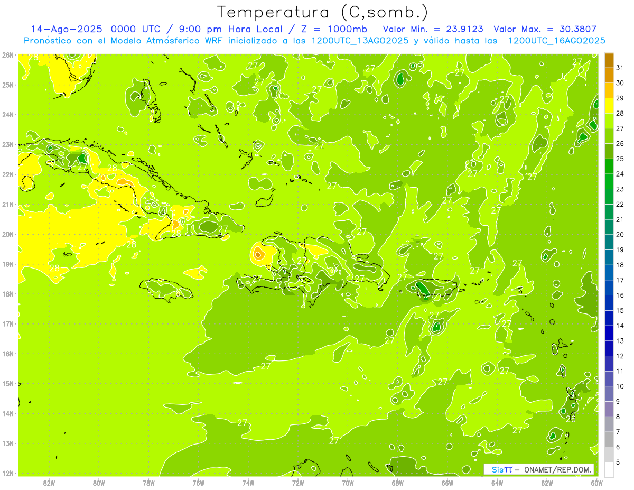Select the legend color band between 30 and 31

(609, 75)
